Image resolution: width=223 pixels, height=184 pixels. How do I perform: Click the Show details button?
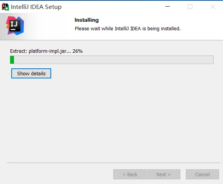coord(31,73)
